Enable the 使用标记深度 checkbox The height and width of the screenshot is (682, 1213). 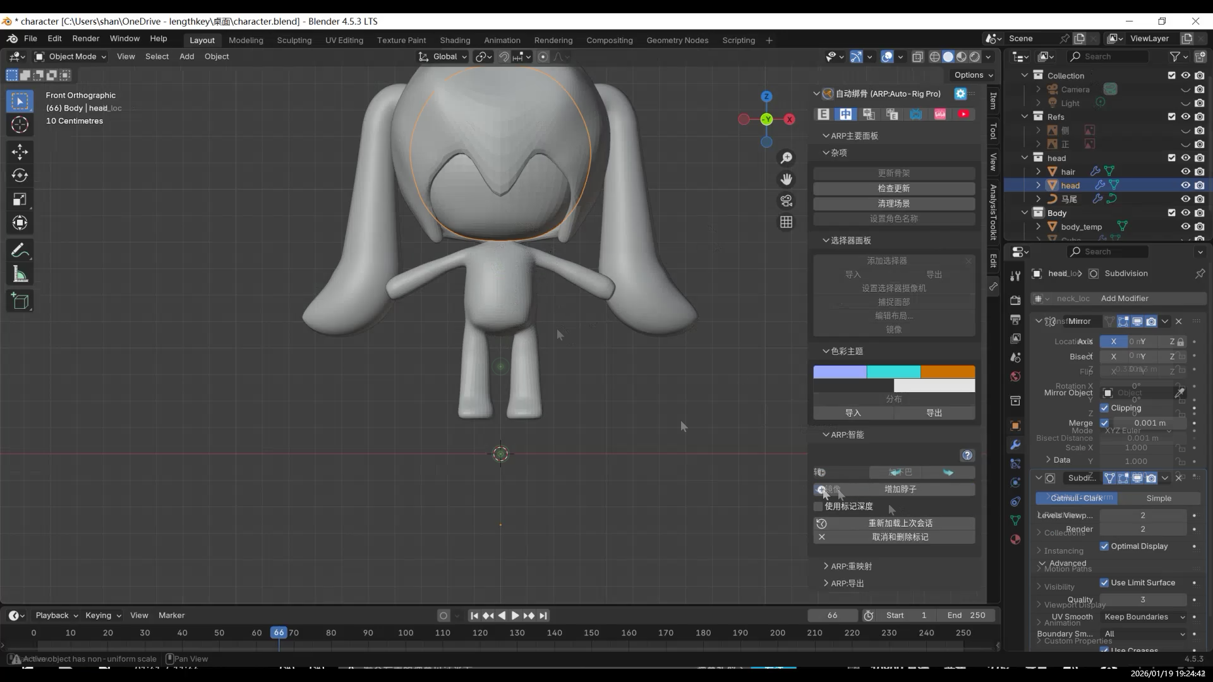coord(819,506)
